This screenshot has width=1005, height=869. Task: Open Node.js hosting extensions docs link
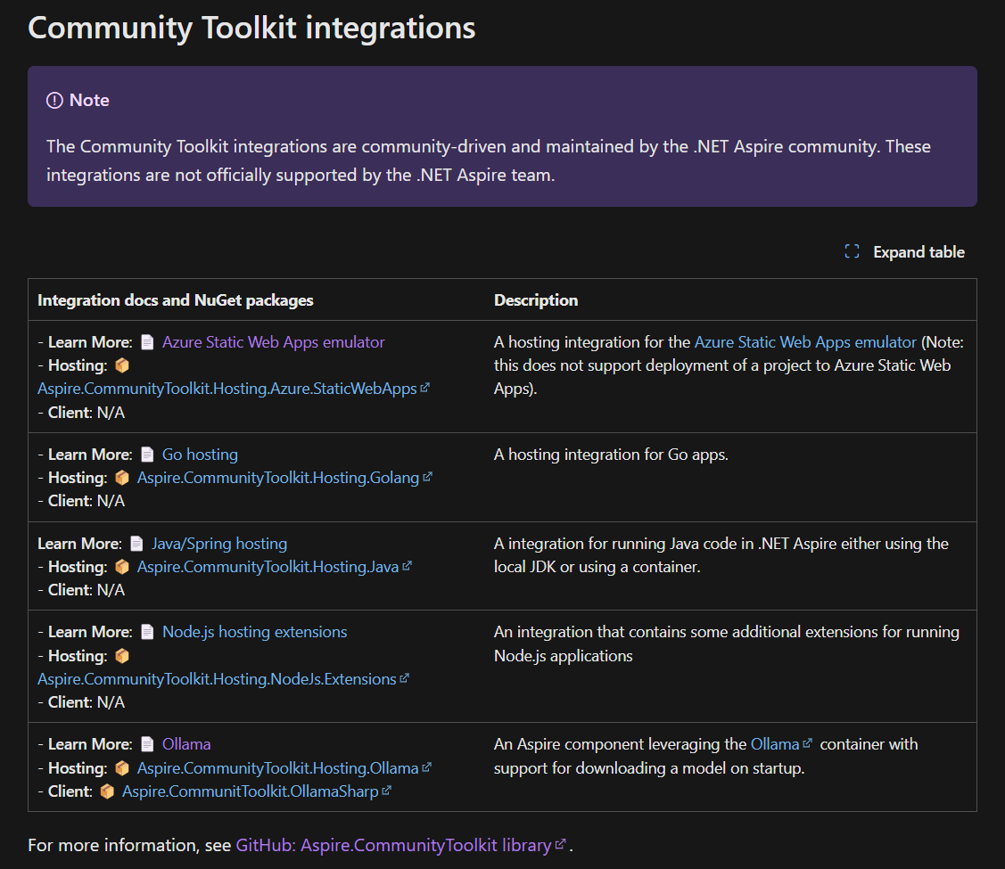tap(254, 632)
